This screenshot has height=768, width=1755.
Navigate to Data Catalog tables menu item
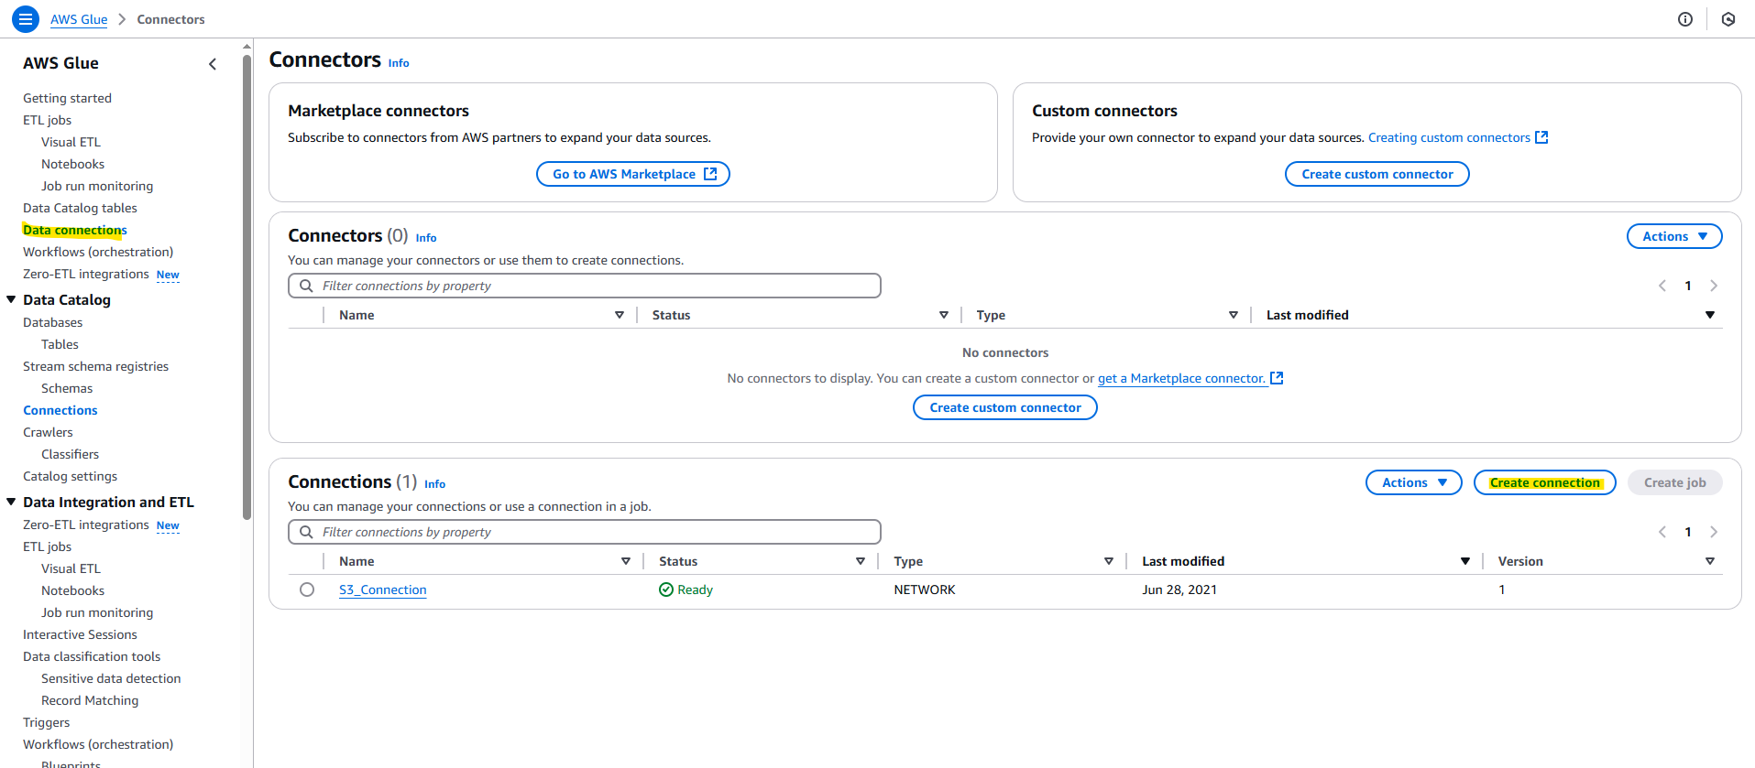click(80, 208)
